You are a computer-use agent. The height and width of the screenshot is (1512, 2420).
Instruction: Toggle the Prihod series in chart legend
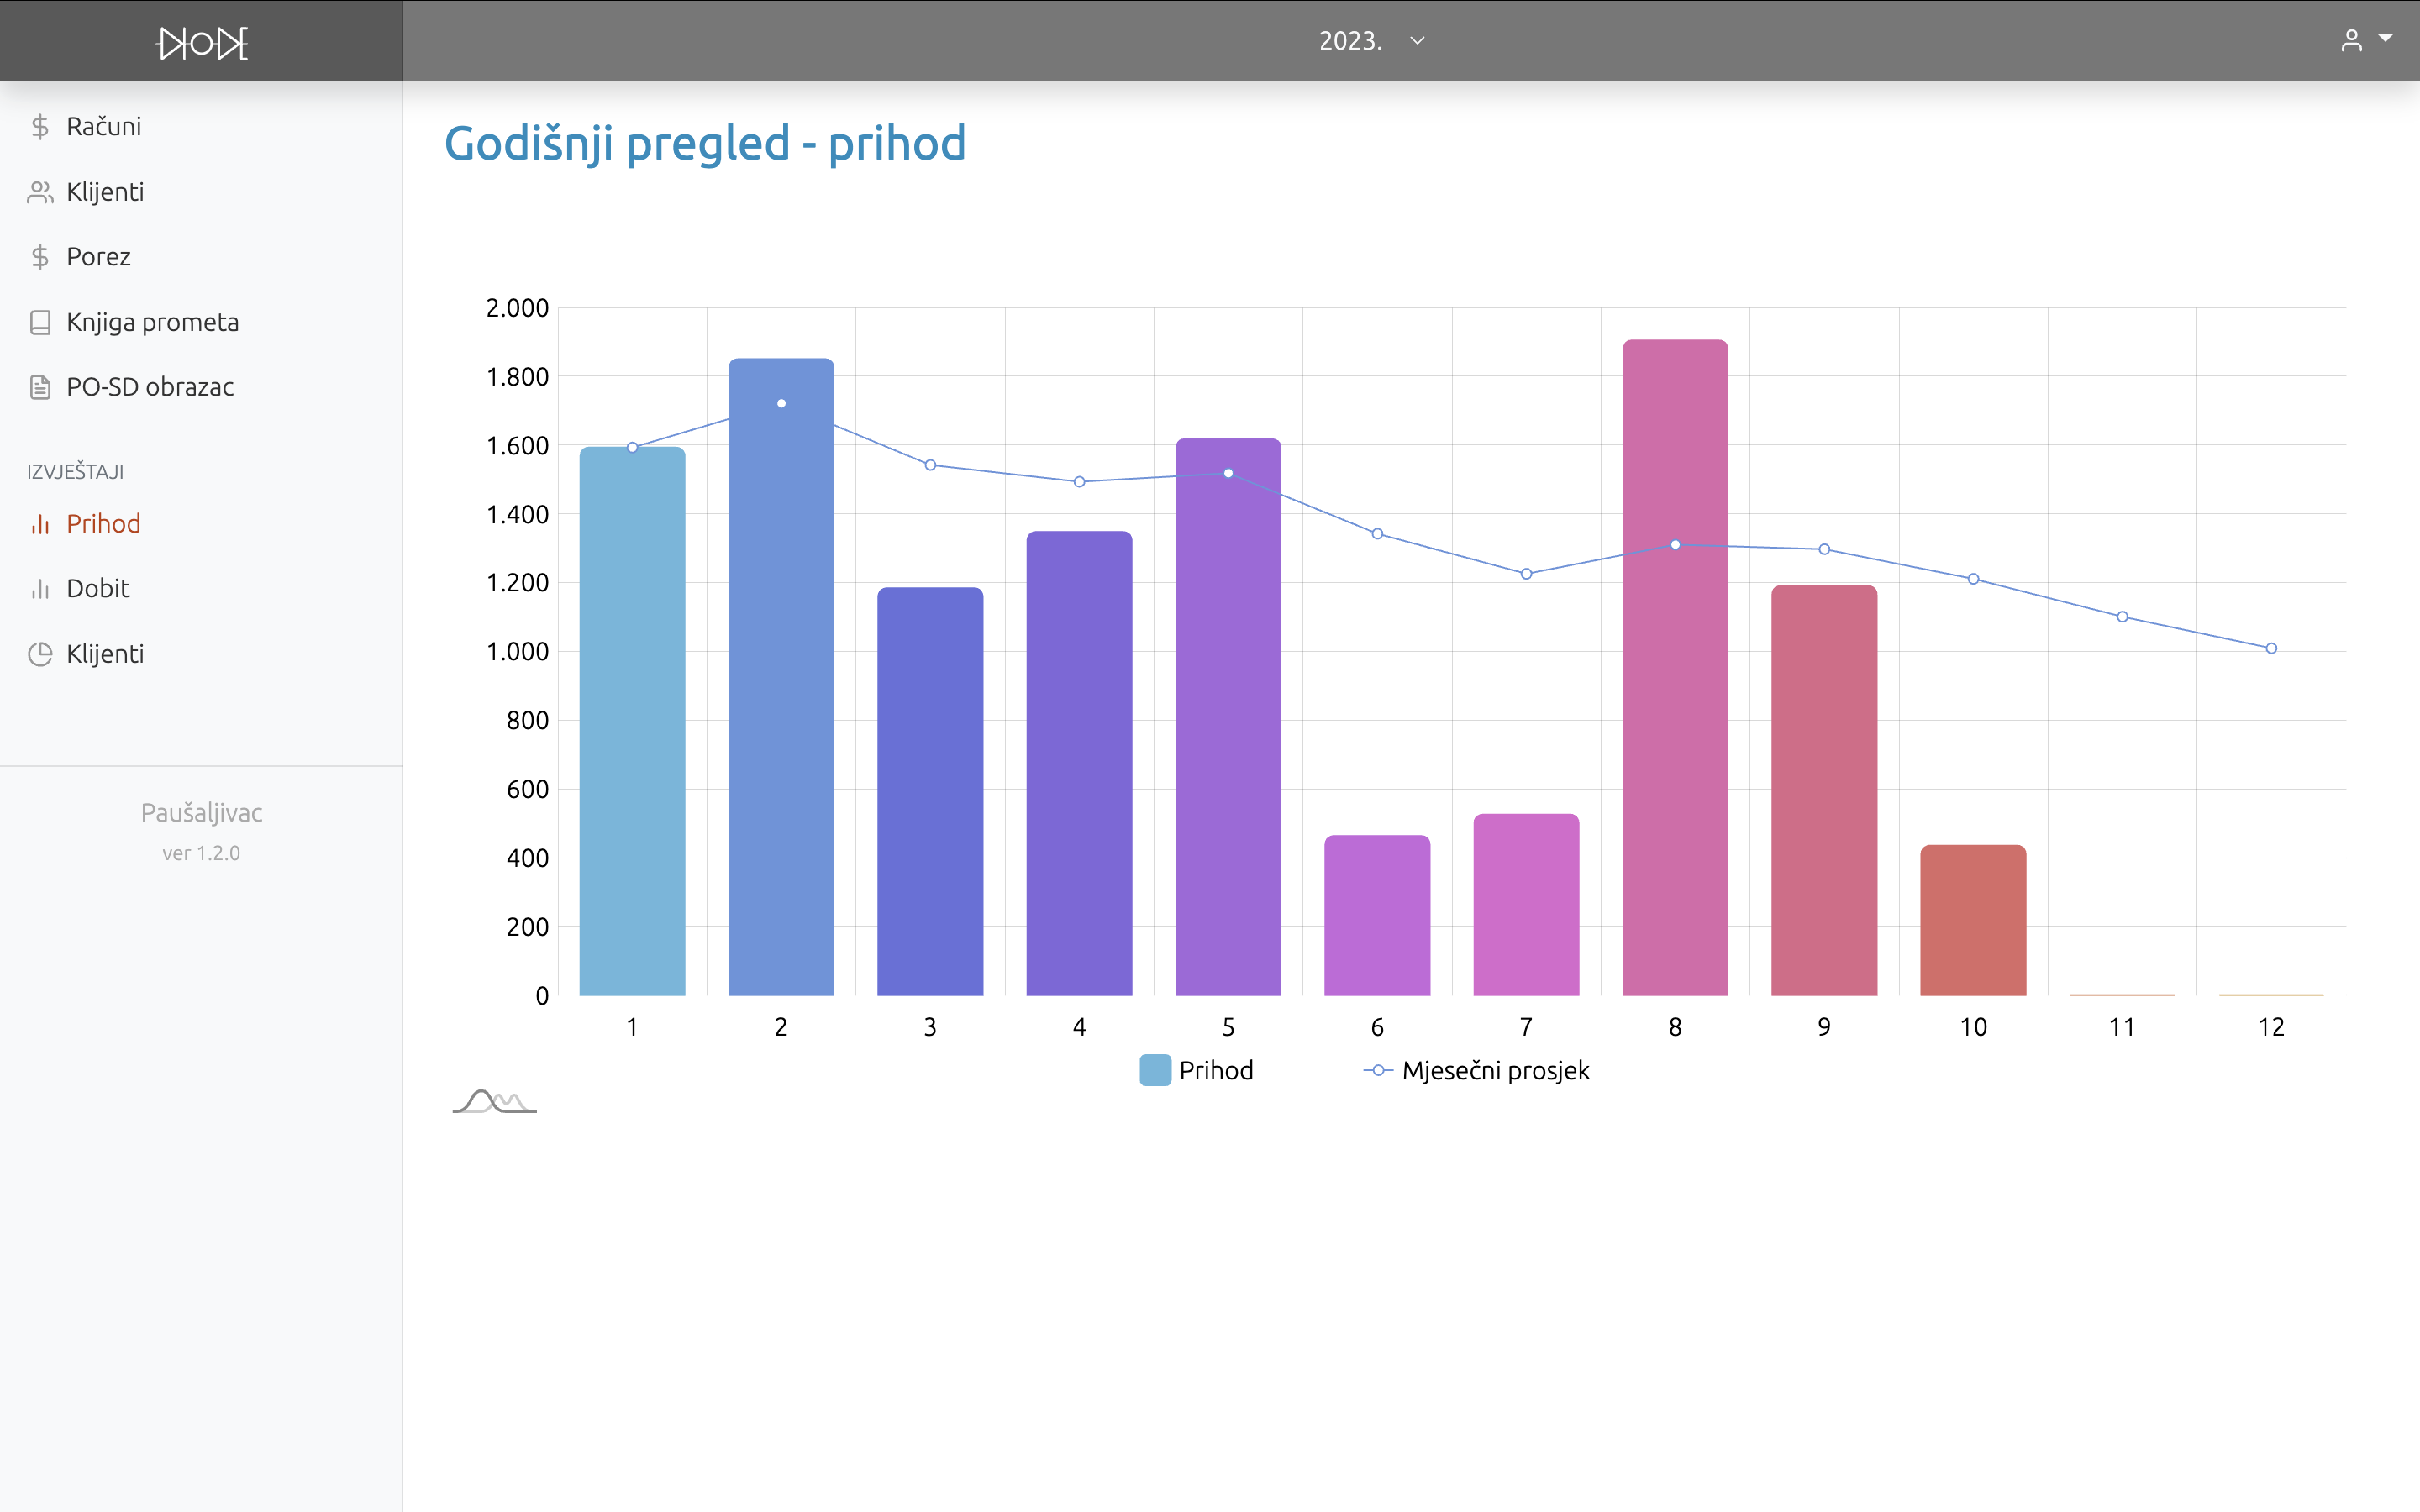[1215, 1070]
